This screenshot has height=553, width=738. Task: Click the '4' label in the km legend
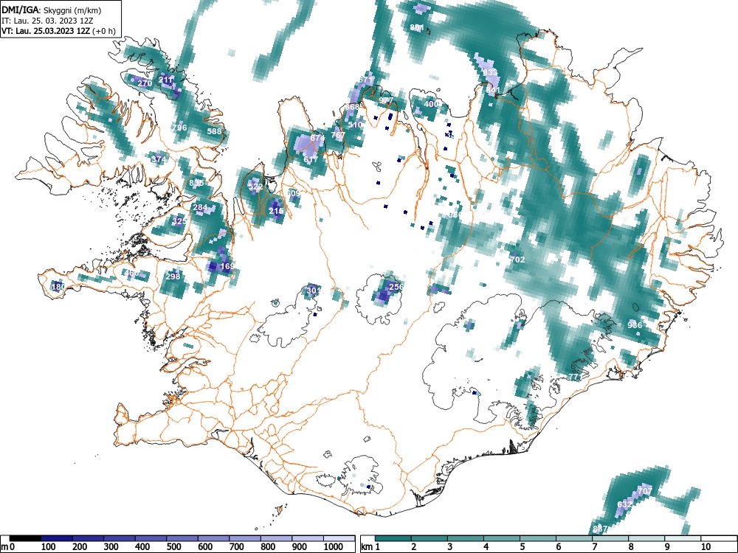click(x=486, y=547)
